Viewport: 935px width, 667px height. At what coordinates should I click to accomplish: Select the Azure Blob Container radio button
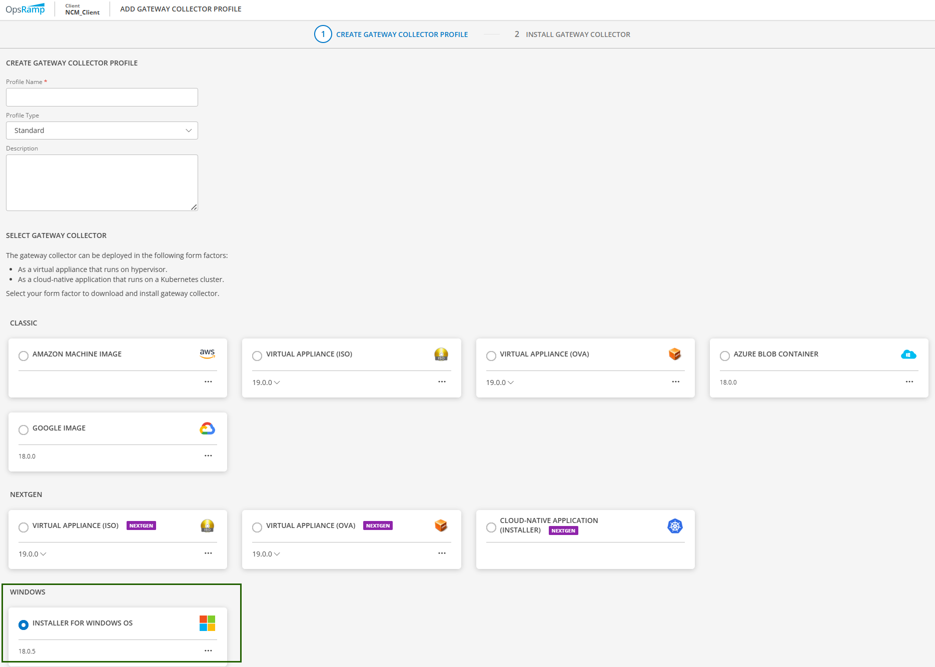[724, 356]
